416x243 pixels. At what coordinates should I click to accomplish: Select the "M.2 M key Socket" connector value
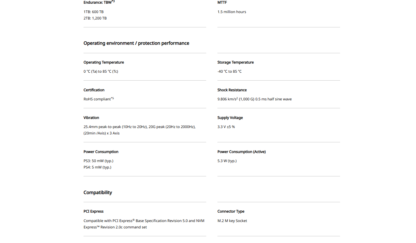(x=232, y=221)
